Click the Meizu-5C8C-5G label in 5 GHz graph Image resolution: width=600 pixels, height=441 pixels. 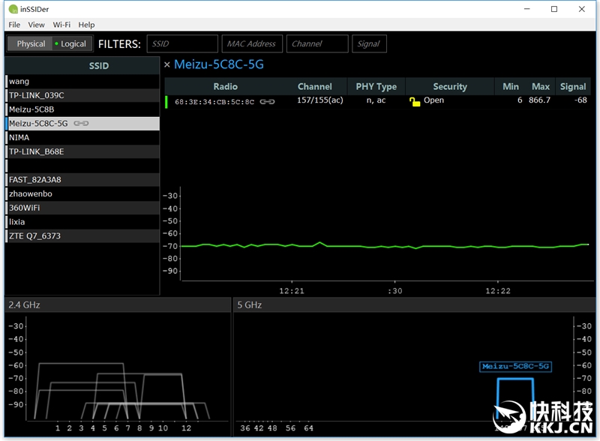516,367
